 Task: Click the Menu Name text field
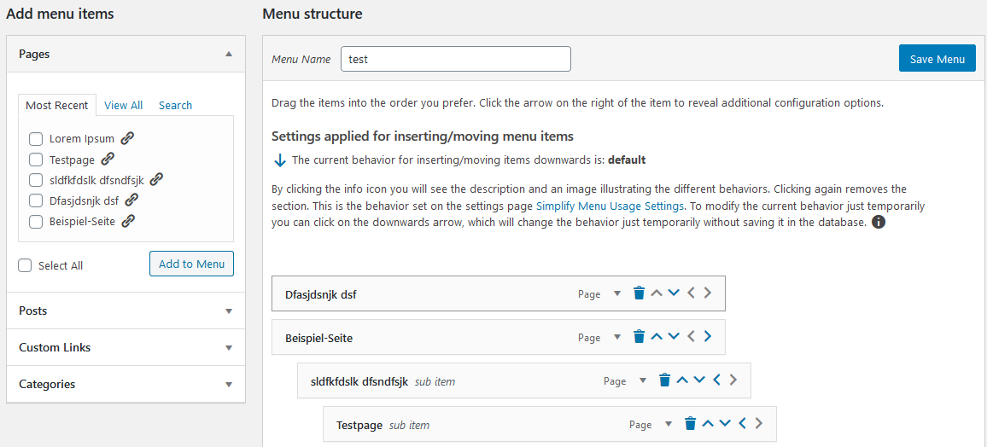pyautogui.click(x=455, y=59)
